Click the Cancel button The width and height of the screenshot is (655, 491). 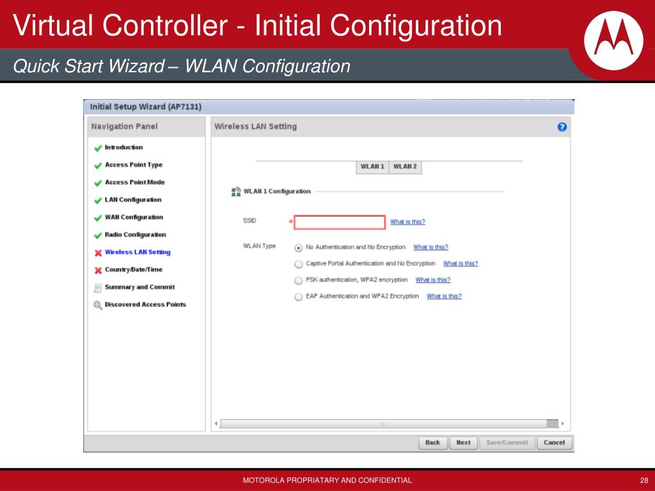point(555,442)
